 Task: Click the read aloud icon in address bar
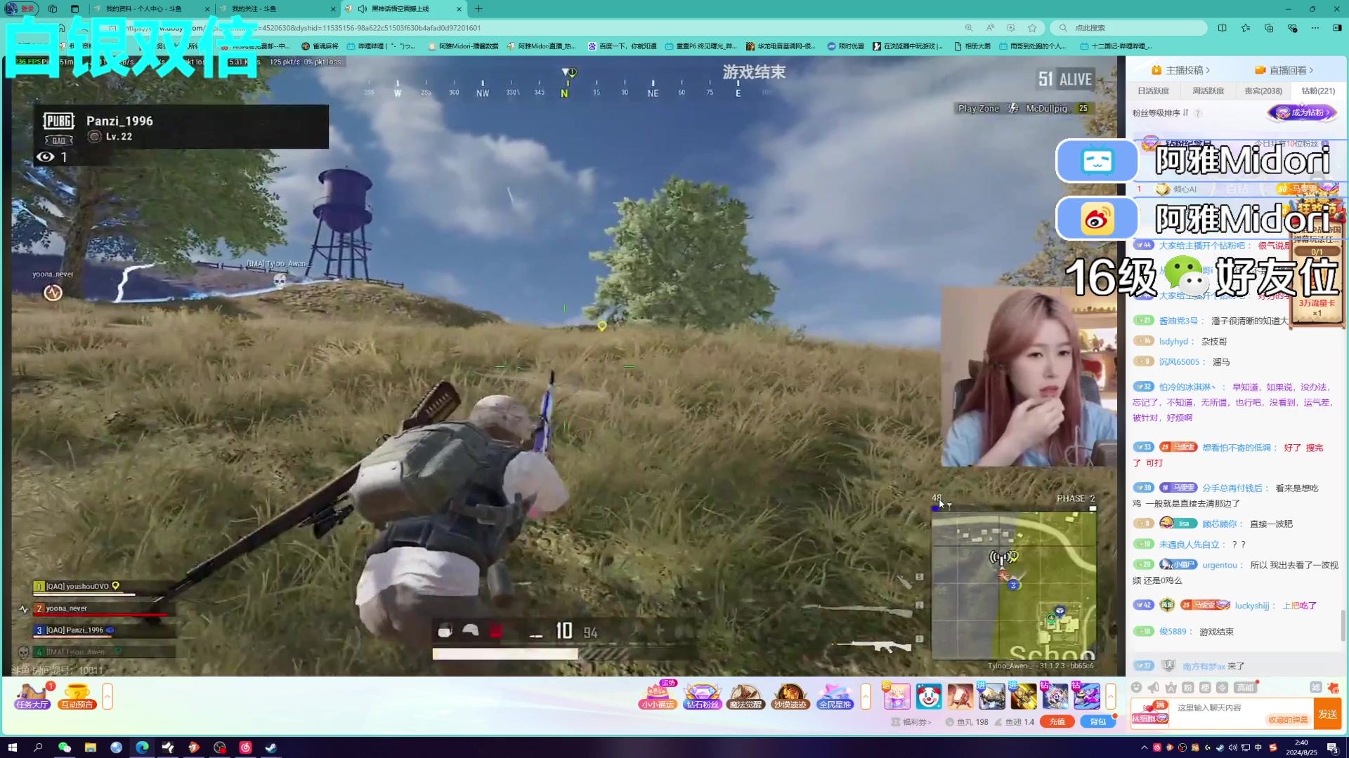click(x=990, y=28)
